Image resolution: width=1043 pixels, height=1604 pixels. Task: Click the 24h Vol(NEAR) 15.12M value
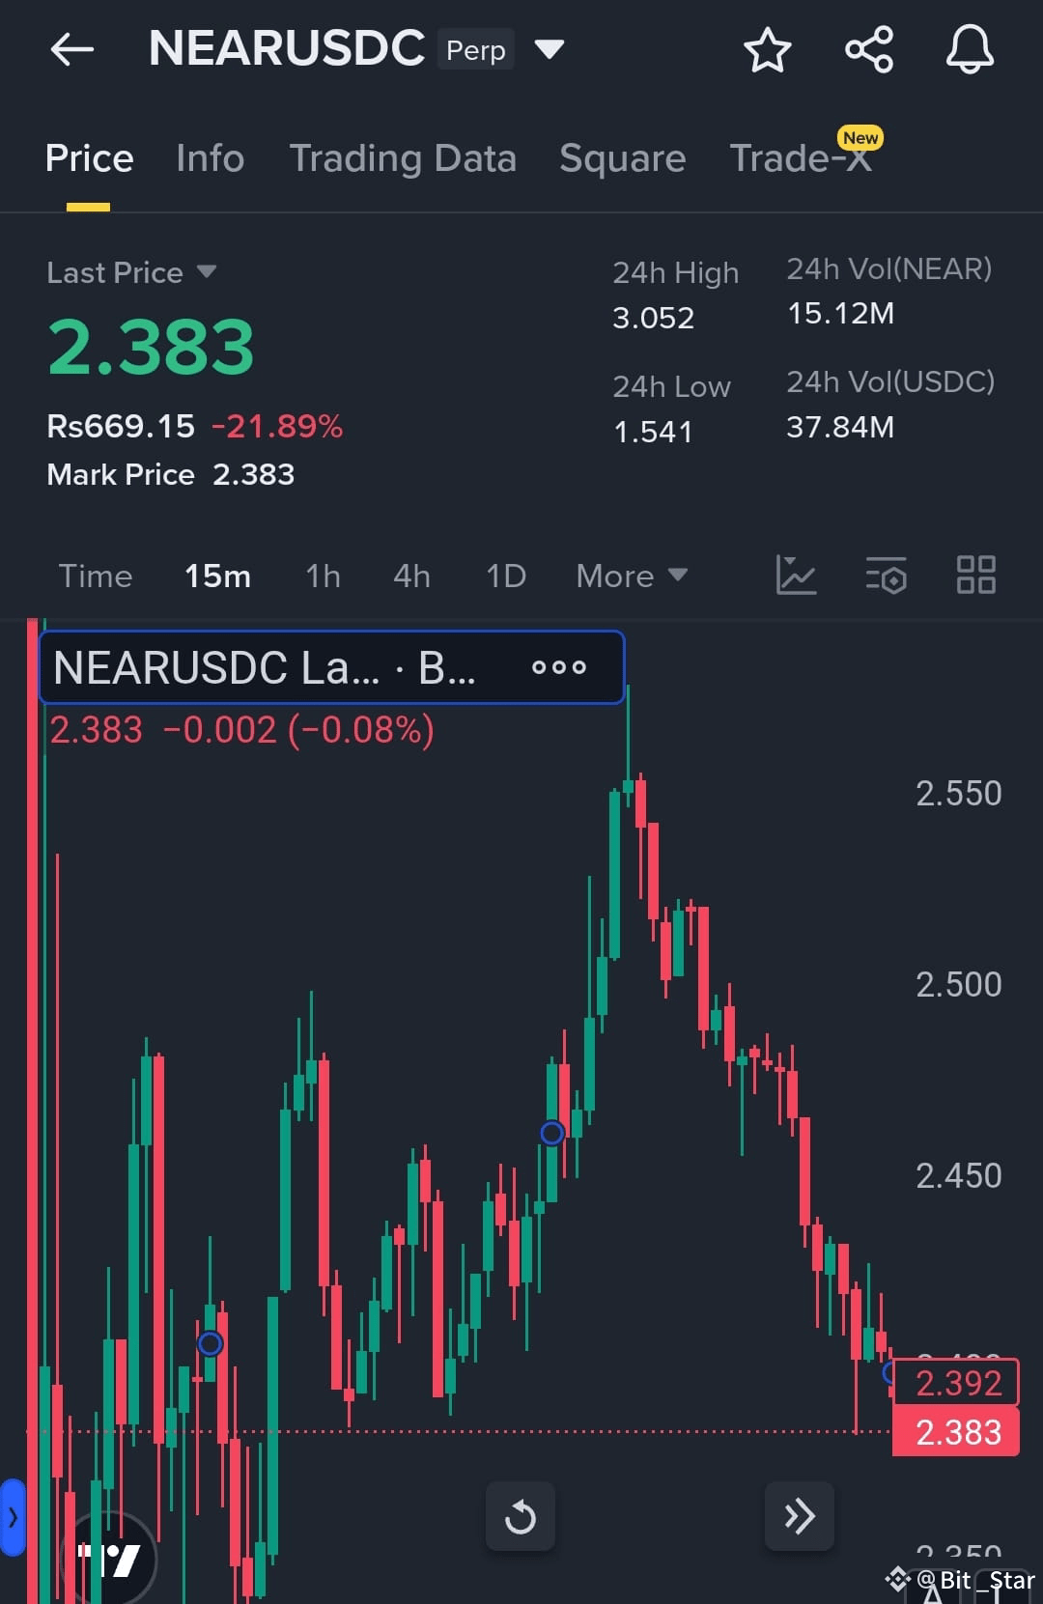[x=840, y=314]
